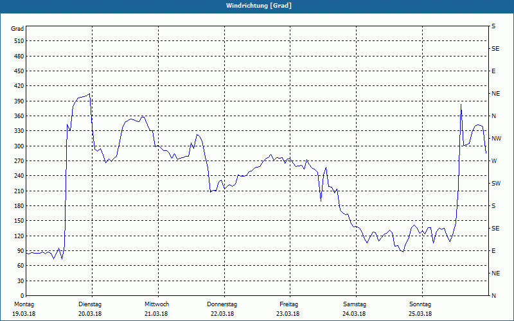Click the S compass label at the 180 line

click(x=493, y=206)
